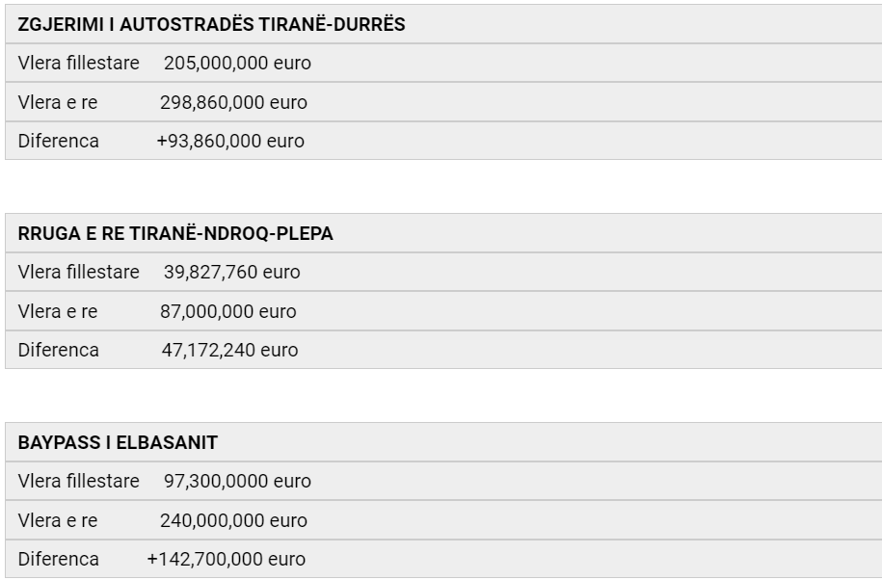Click "Vlera fillestare" label in Tiranë-Durrës table
The width and height of the screenshot is (882, 580).
coord(78,64)
